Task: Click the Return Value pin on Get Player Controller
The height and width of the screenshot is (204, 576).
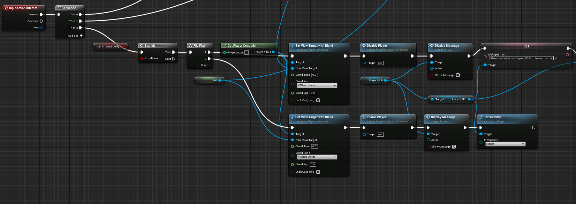Action: [273, 52]
